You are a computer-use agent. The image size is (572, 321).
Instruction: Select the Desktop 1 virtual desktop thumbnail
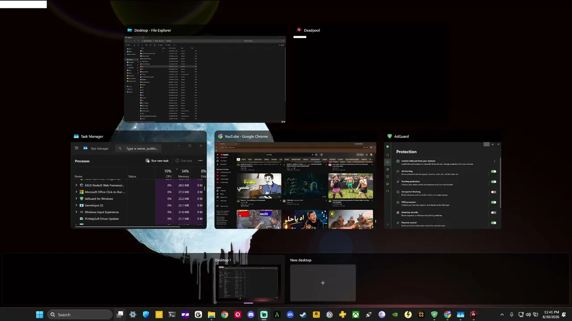click(x=248, y=284)
